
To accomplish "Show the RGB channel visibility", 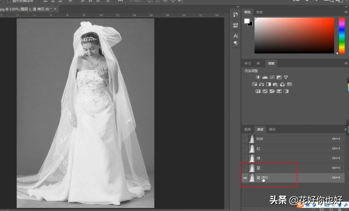I will 245,139.
